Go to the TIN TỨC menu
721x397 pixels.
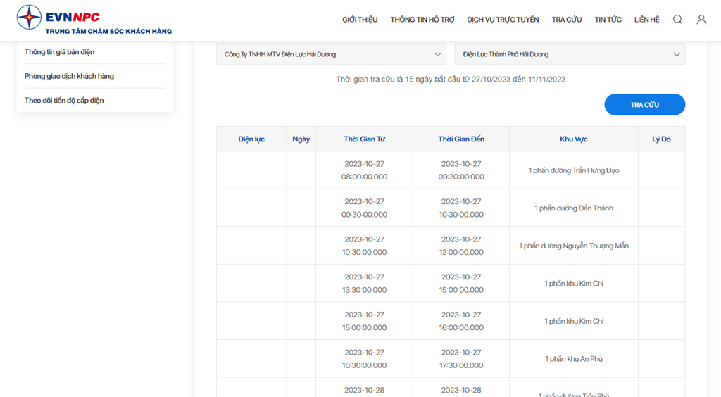tap(608, 20)
